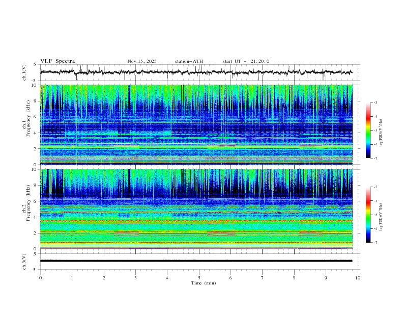Click the ch.2 colorbar "log(PSD)(V²/Hz)" label
The image size is (403, 312).
(381, 217)
